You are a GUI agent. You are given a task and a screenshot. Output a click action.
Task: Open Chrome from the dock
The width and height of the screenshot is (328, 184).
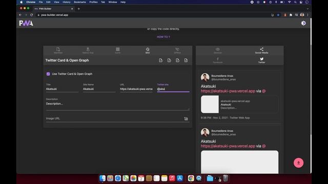191,178
